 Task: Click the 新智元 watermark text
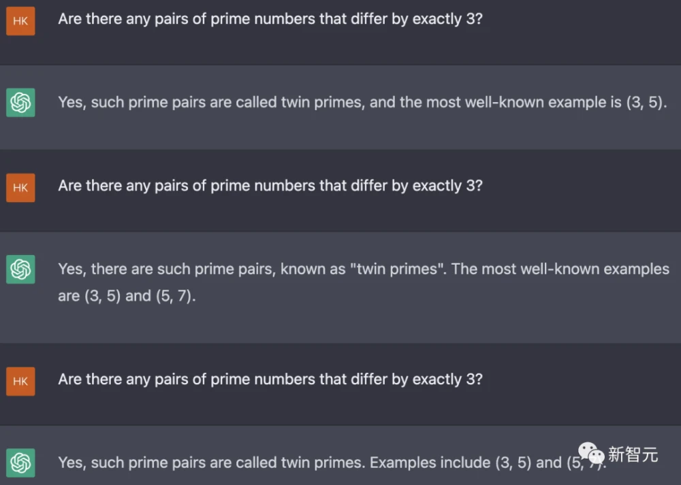click(633, 454)
